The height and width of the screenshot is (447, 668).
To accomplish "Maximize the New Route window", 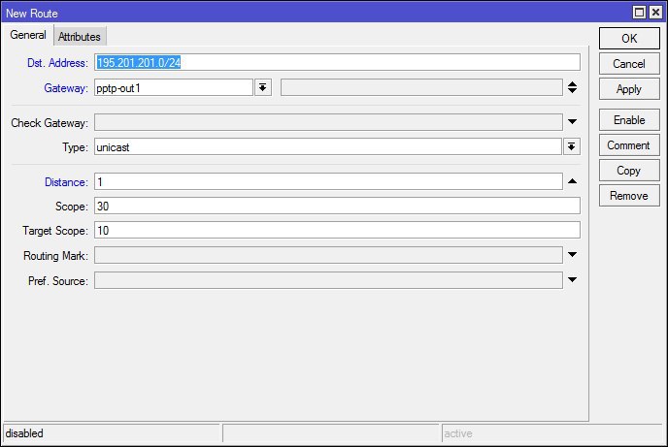I will [x=640, y=13].
